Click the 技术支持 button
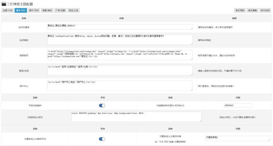The width and height of the screenshot is (273, 146). click(x=265, y=11)
